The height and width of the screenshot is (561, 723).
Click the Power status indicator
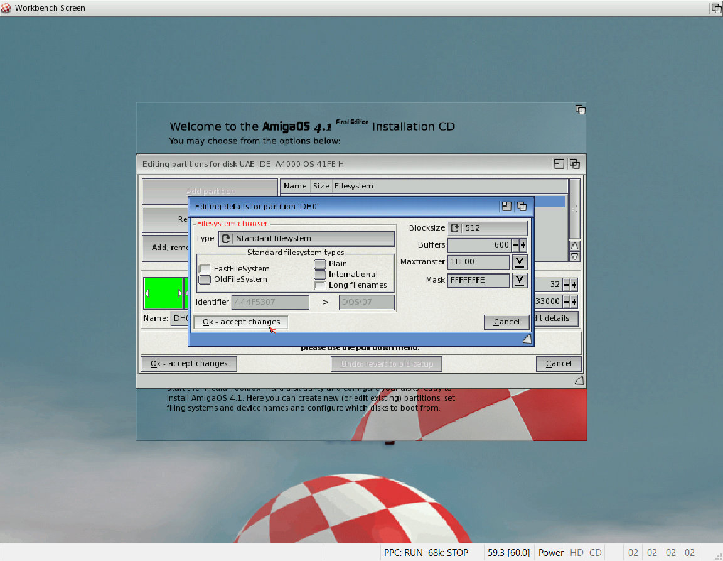pyautogui.click(x=550, y=552)
